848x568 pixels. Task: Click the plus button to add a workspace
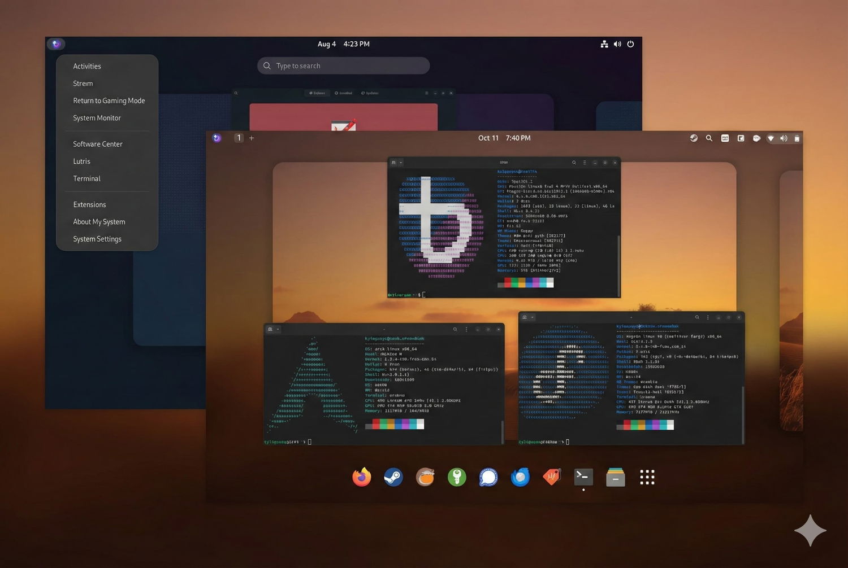pos(251,138)
